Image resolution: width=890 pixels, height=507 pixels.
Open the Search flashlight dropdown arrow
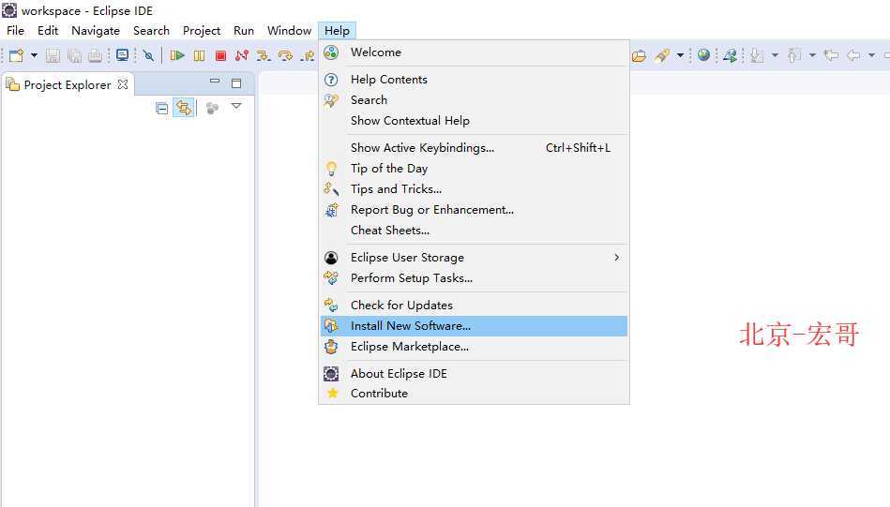click(680, 55)
